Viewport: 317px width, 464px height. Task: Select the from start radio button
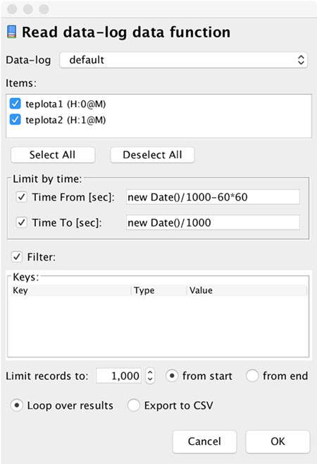tap(172, 376)
